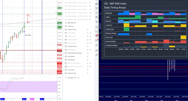188x101 pixels.
Task: Select the Moving Average 1D (3142) item
Action: coord(78,19)
